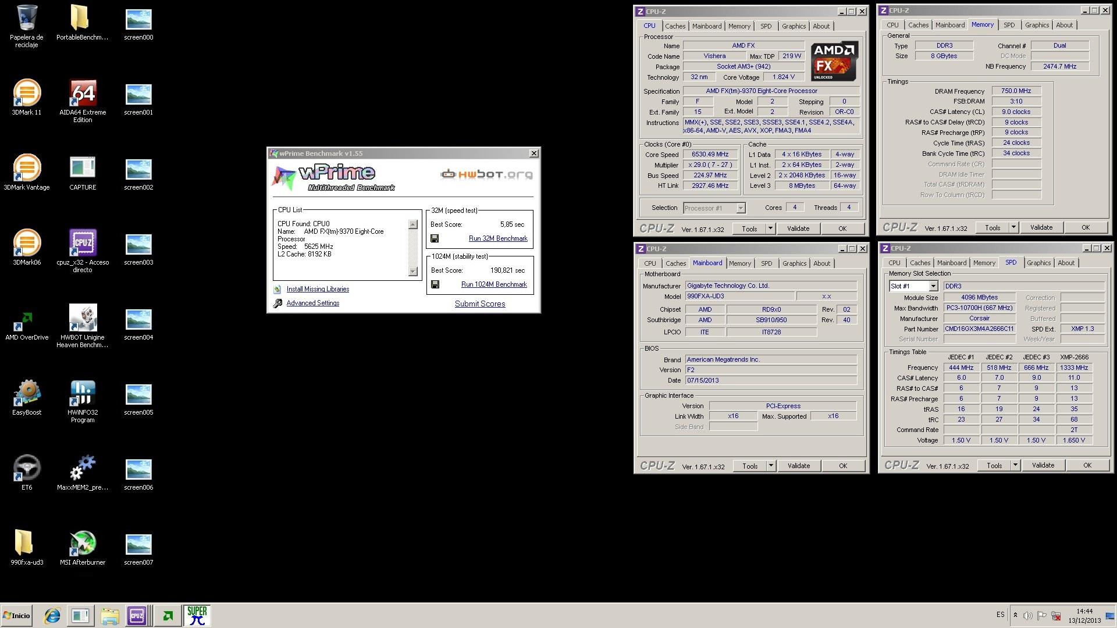Viewport: 1117px width, 628px height.
Task: Click the CPU List scrollbar up arrow
Action: [x=413, y=224]
